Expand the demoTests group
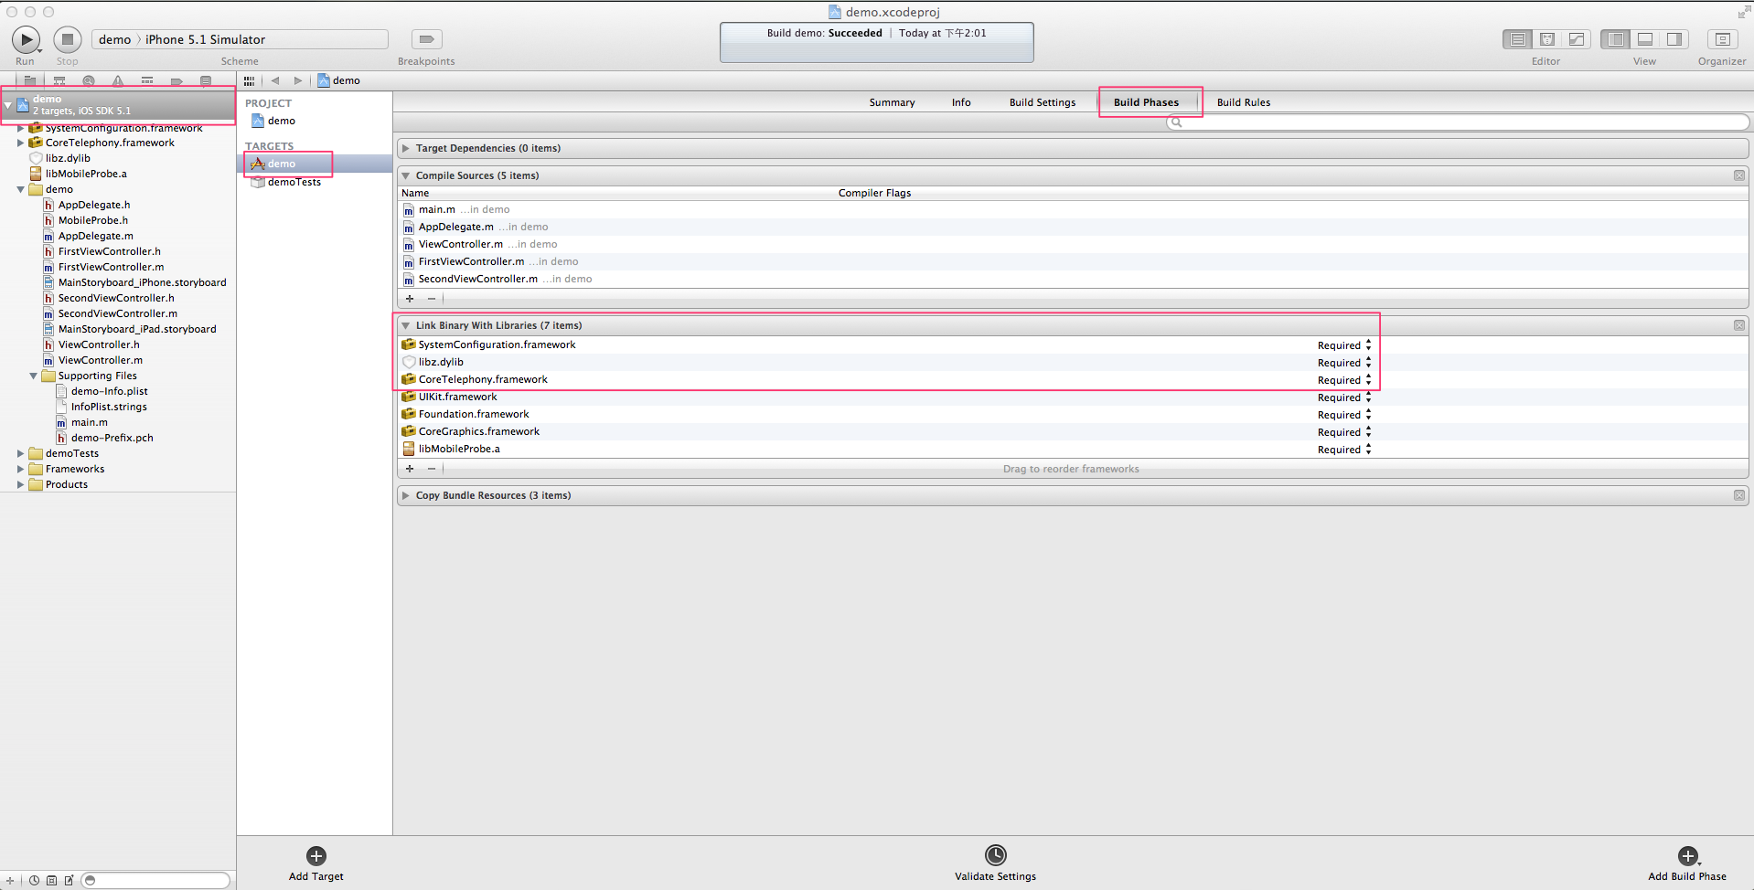The height and width of the screenshot is (890, 1754). [20, 453]
